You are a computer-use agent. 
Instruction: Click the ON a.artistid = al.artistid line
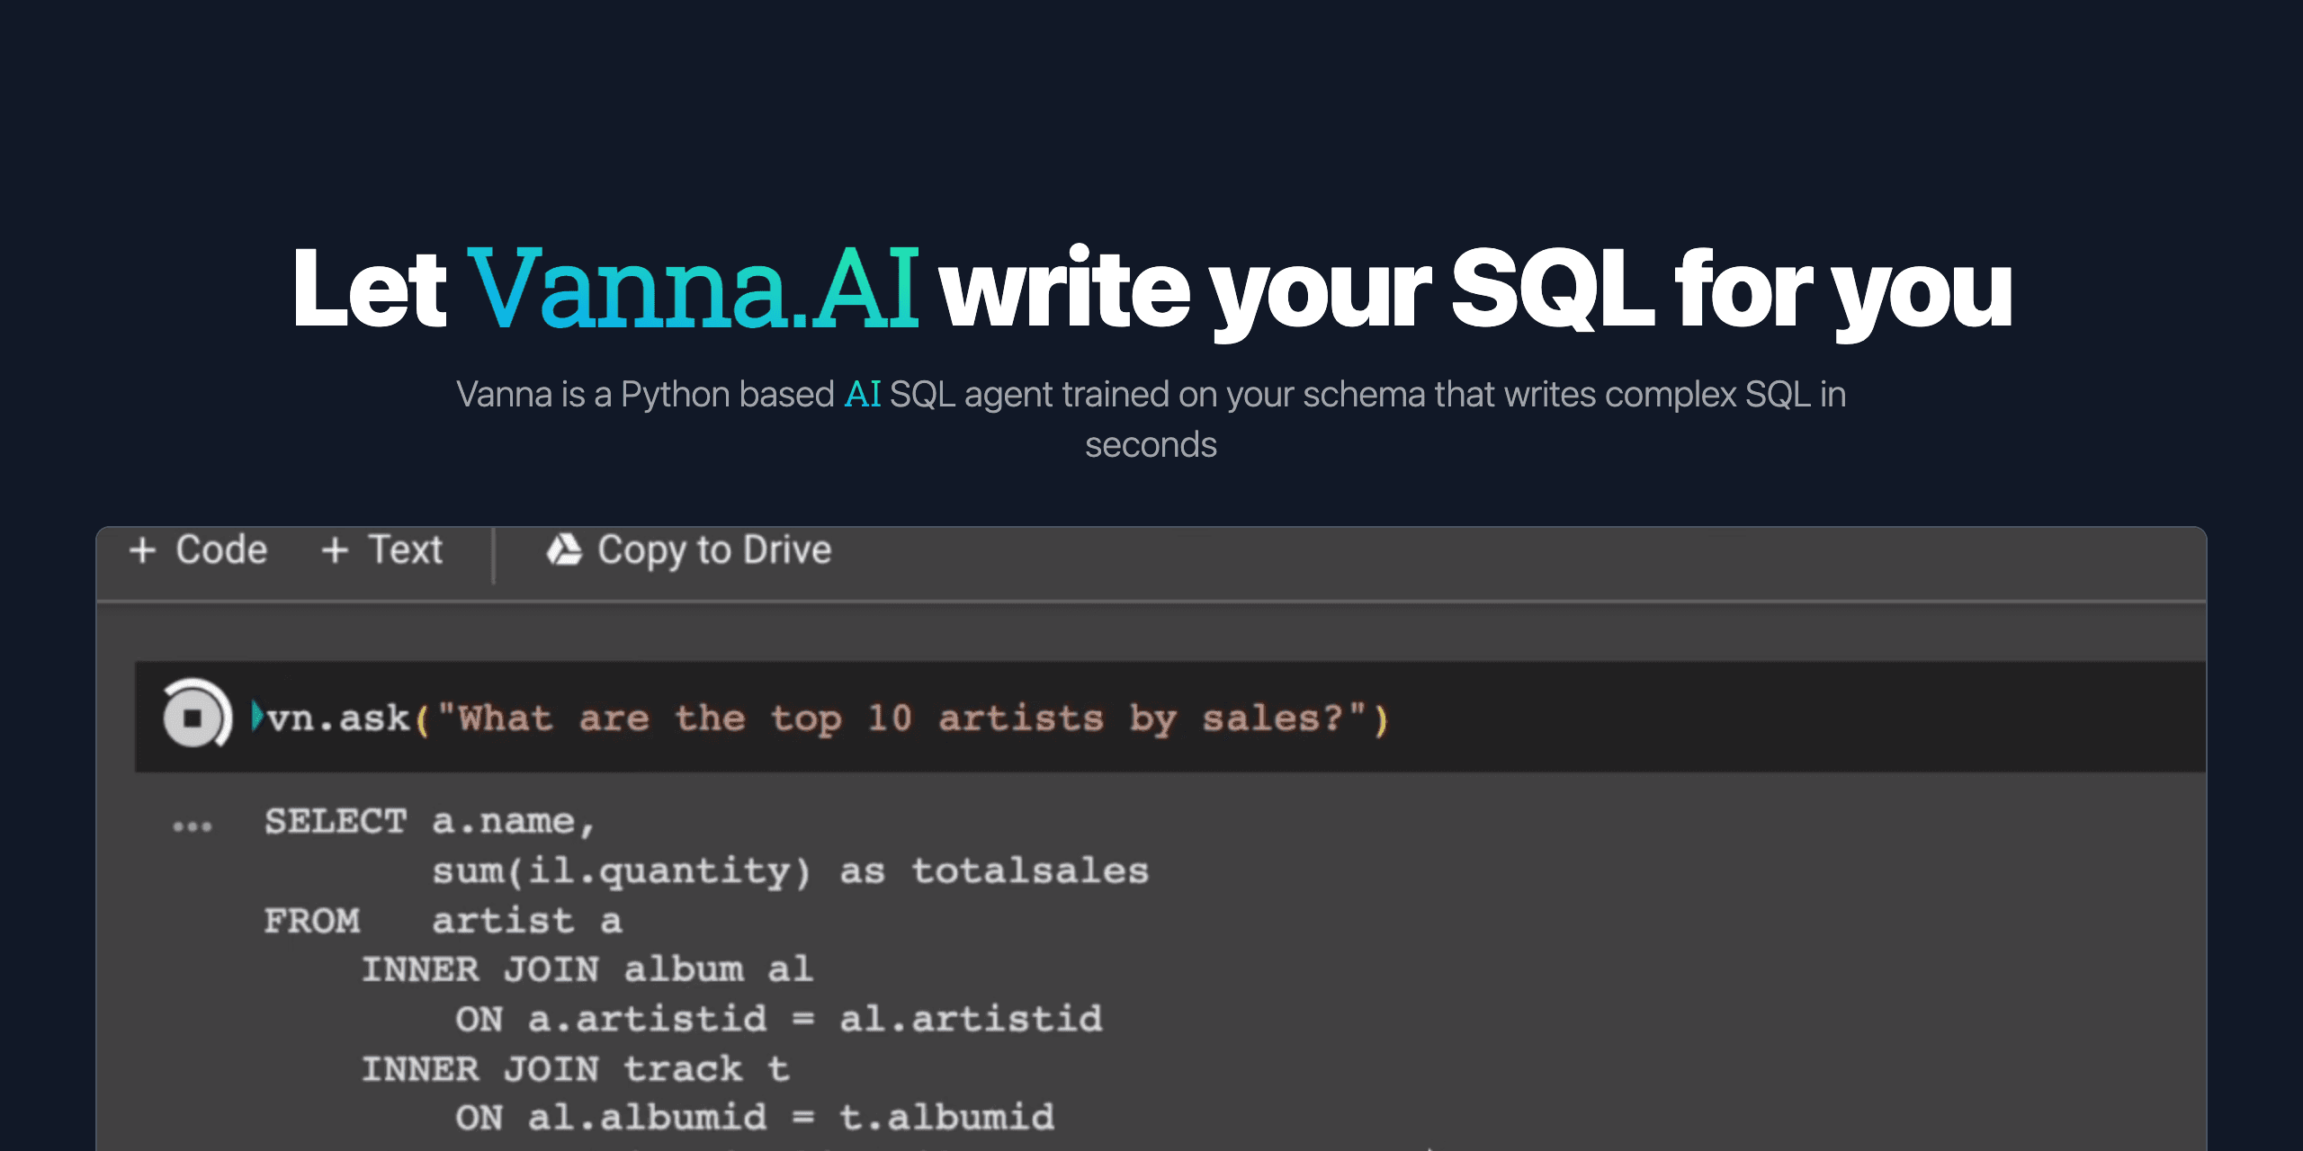pyautogui.click(x=778, y=1019)
